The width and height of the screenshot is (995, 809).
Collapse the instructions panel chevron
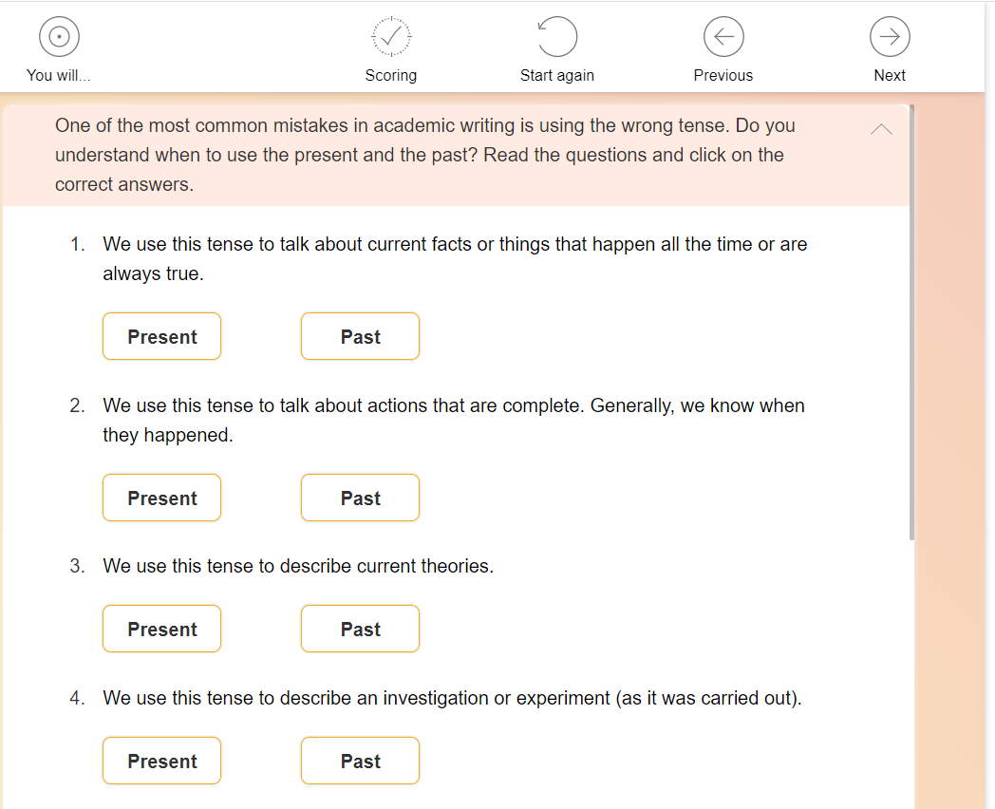(x=881, y=129)
